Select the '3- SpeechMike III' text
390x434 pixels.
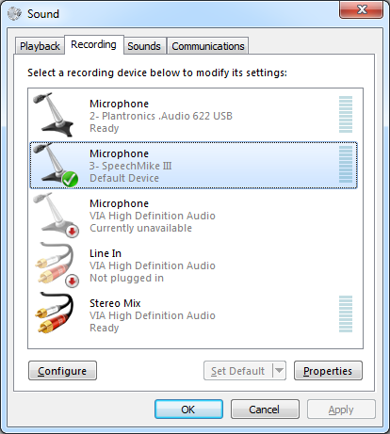click(131, 166)
